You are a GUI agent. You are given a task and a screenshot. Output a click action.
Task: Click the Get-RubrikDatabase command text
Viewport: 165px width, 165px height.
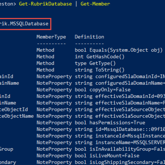[45, 4]
